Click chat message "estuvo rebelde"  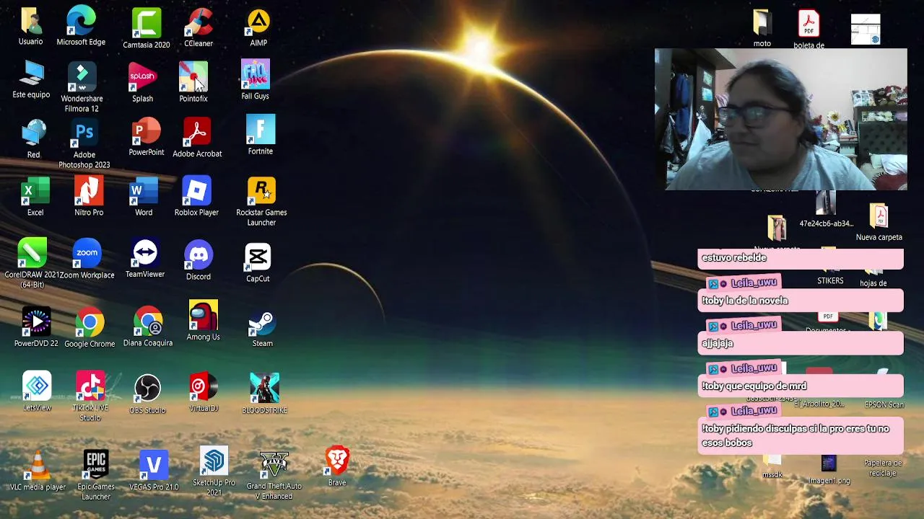coord(801,258)
